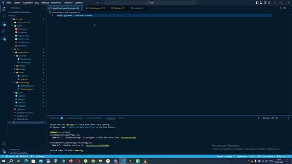Open notifications bell in status bar

pos(289,156)
